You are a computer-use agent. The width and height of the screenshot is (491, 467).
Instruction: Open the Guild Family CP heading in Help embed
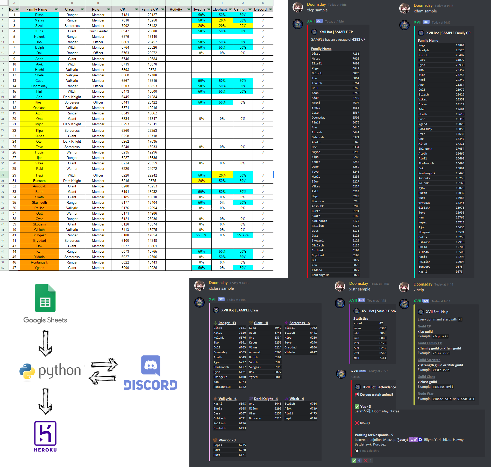coord(430,343)
